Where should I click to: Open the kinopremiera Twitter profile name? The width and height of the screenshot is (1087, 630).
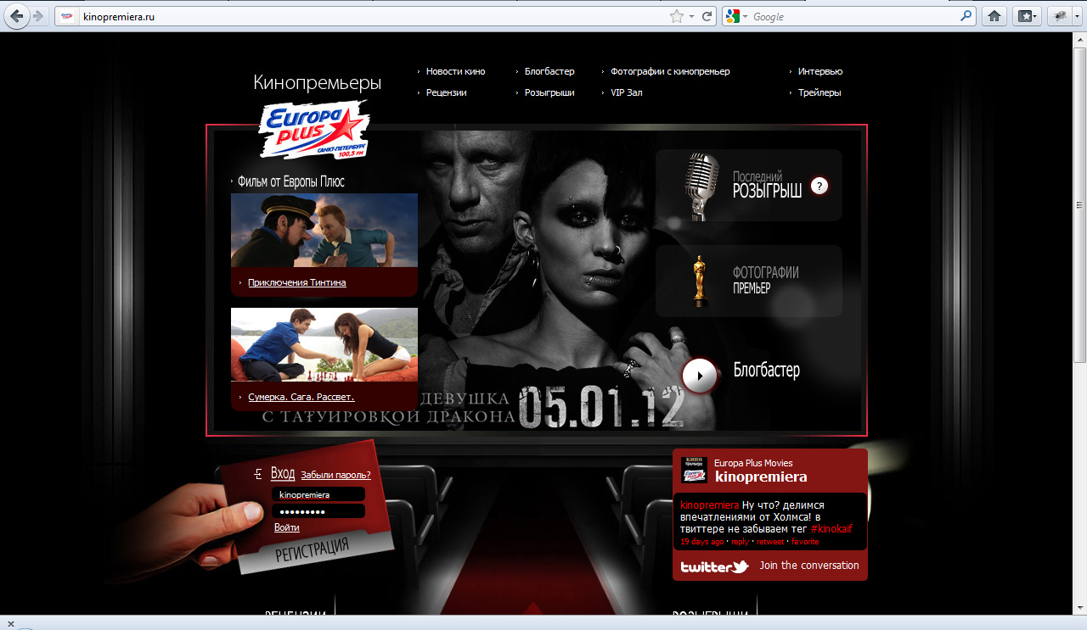click(761, 477)
